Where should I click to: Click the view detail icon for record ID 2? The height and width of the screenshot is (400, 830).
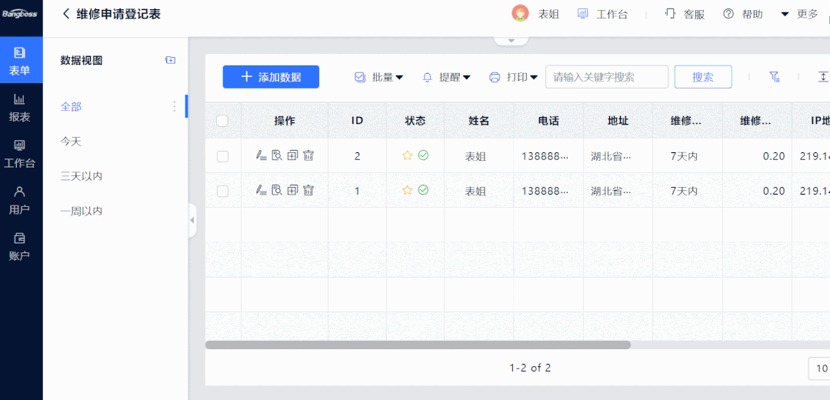pos(277,156)
